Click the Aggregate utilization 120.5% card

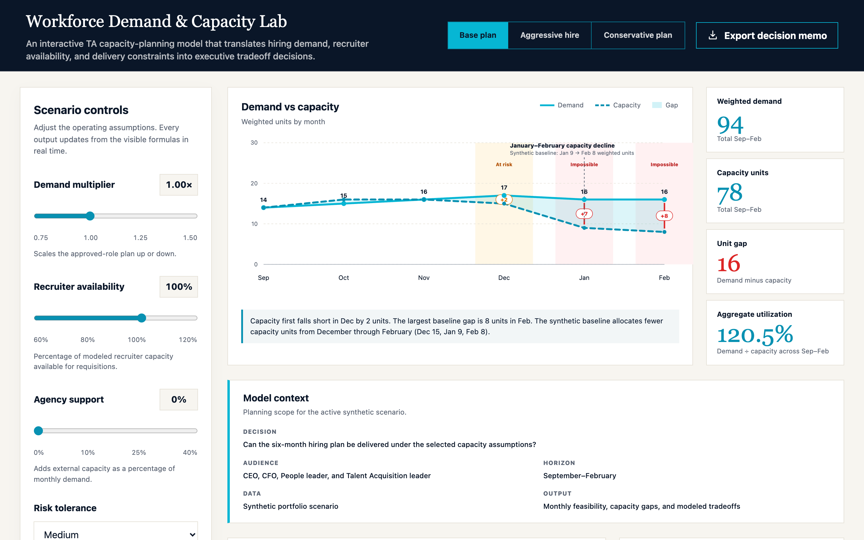tap(775, 332)
